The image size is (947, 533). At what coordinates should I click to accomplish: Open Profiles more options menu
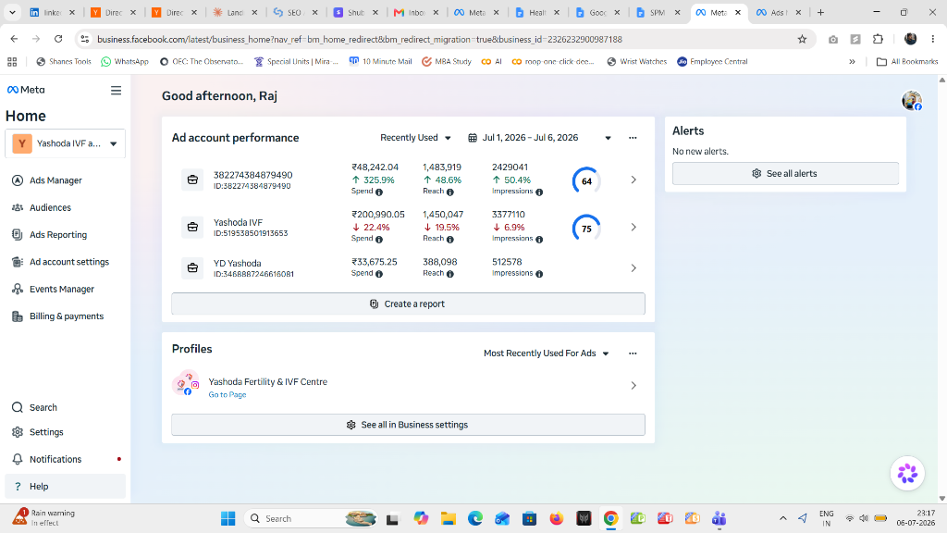[x=633, y=353]
